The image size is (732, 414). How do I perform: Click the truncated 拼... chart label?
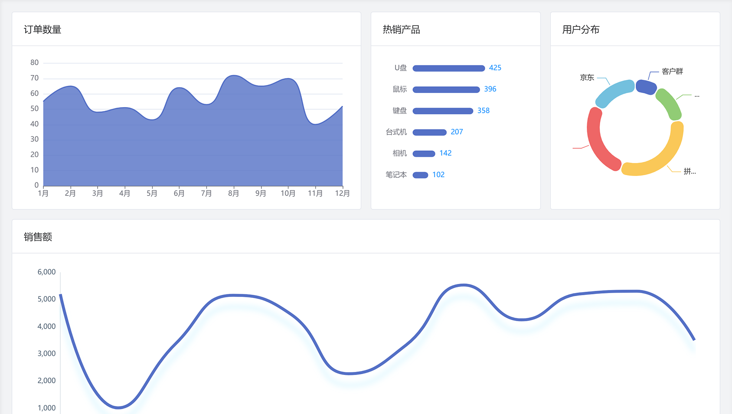690,172
